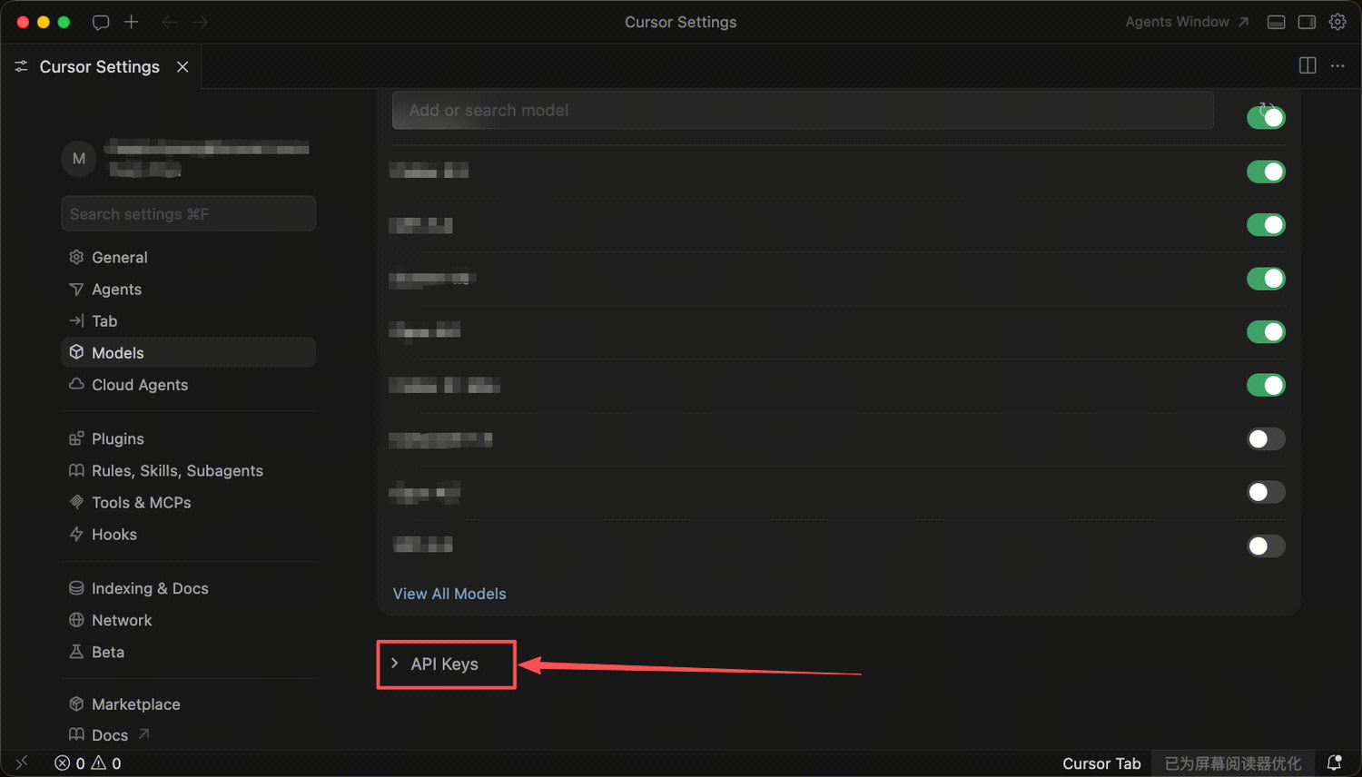The width and height of the screenshot is (1362, 777).
Task: Click the globe icon beside Network
Action: (76, 620)
